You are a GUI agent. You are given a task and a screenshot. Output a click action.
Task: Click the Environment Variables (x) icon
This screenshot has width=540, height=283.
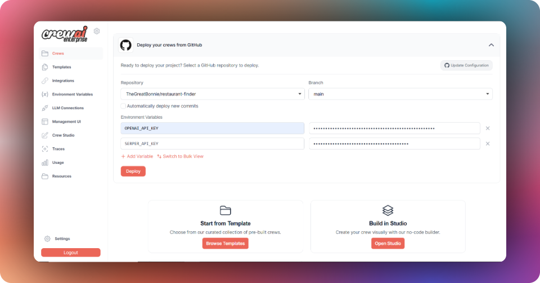coord(45,95)
